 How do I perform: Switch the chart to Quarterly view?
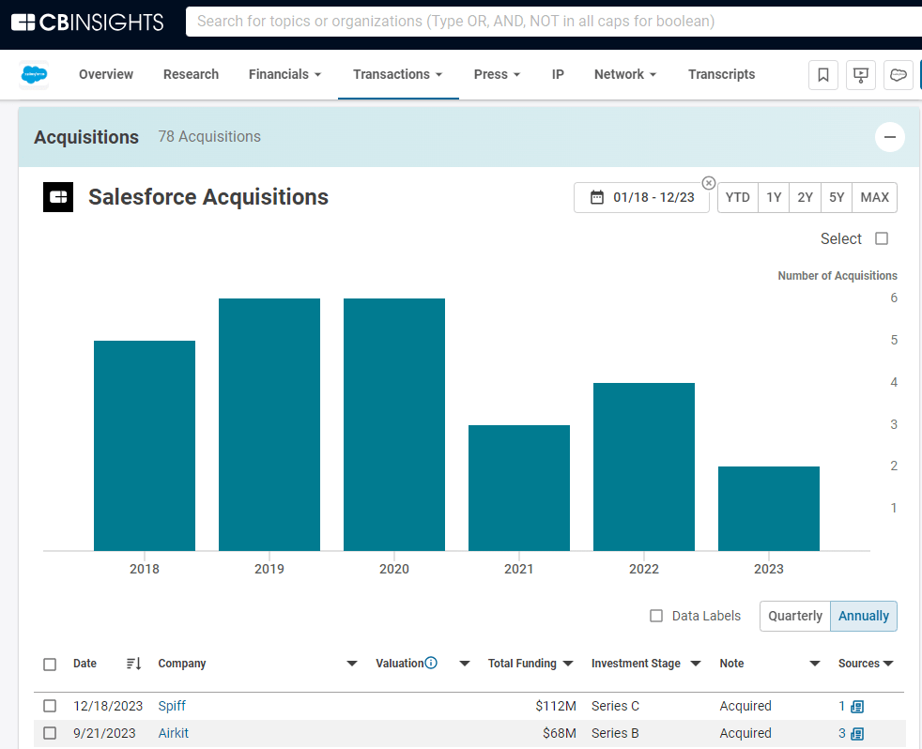795,616
